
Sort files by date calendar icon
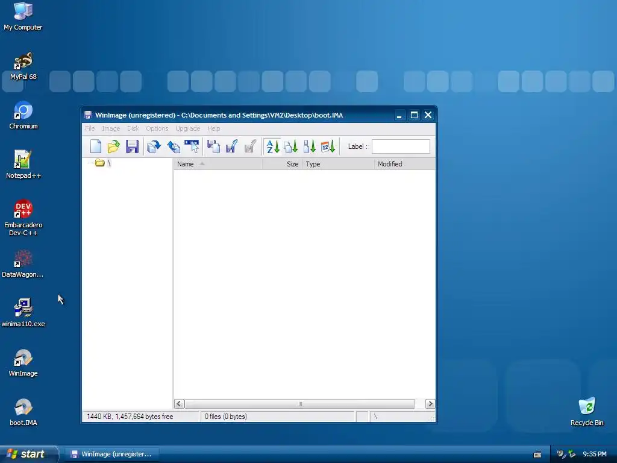tap(328, 146)
